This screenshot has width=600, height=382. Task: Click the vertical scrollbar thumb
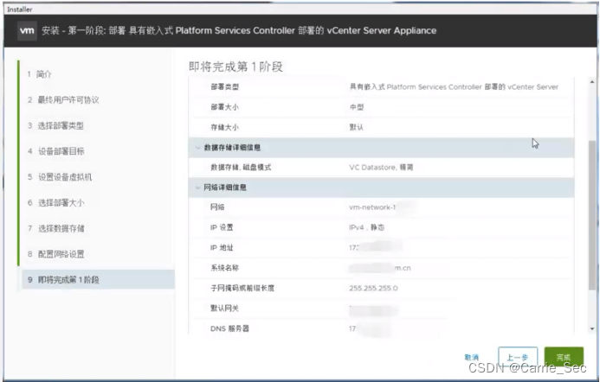coord(592,215)
